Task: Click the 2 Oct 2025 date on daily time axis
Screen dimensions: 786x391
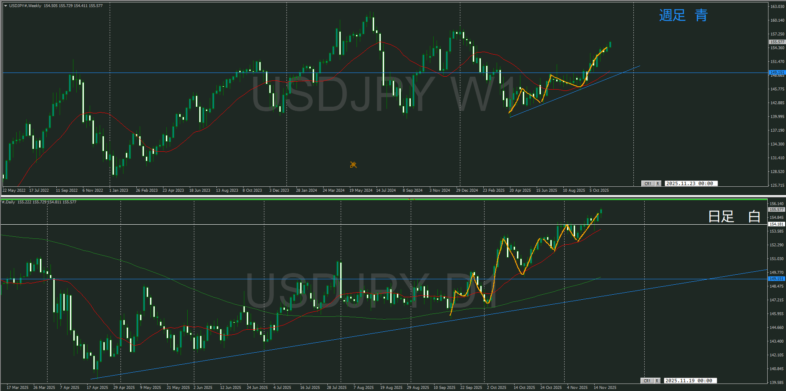Action: coord(496,388)
